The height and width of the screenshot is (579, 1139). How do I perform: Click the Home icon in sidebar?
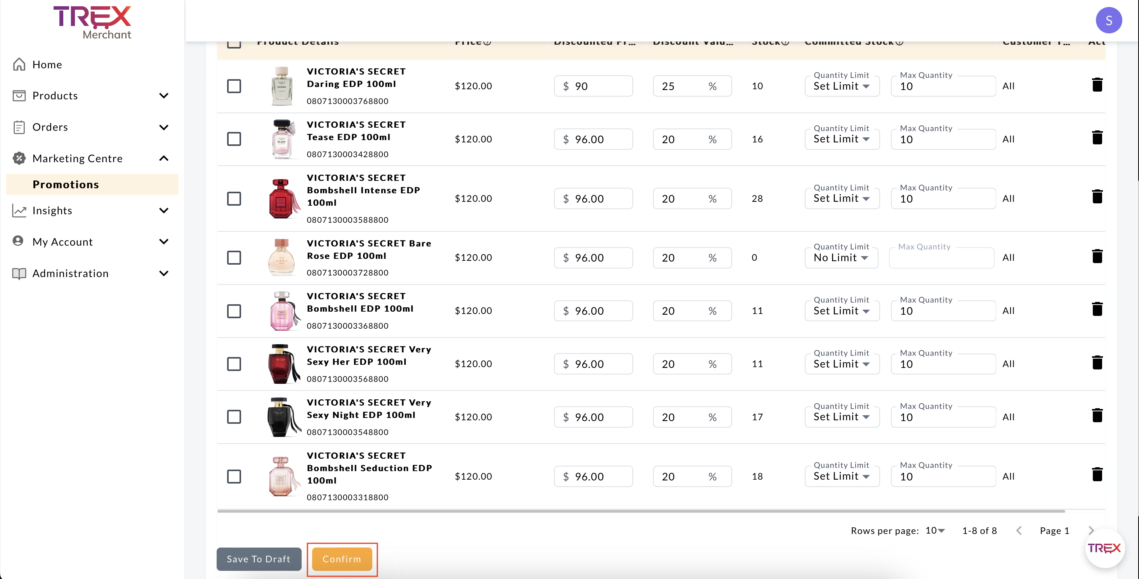tap(19, 64)
